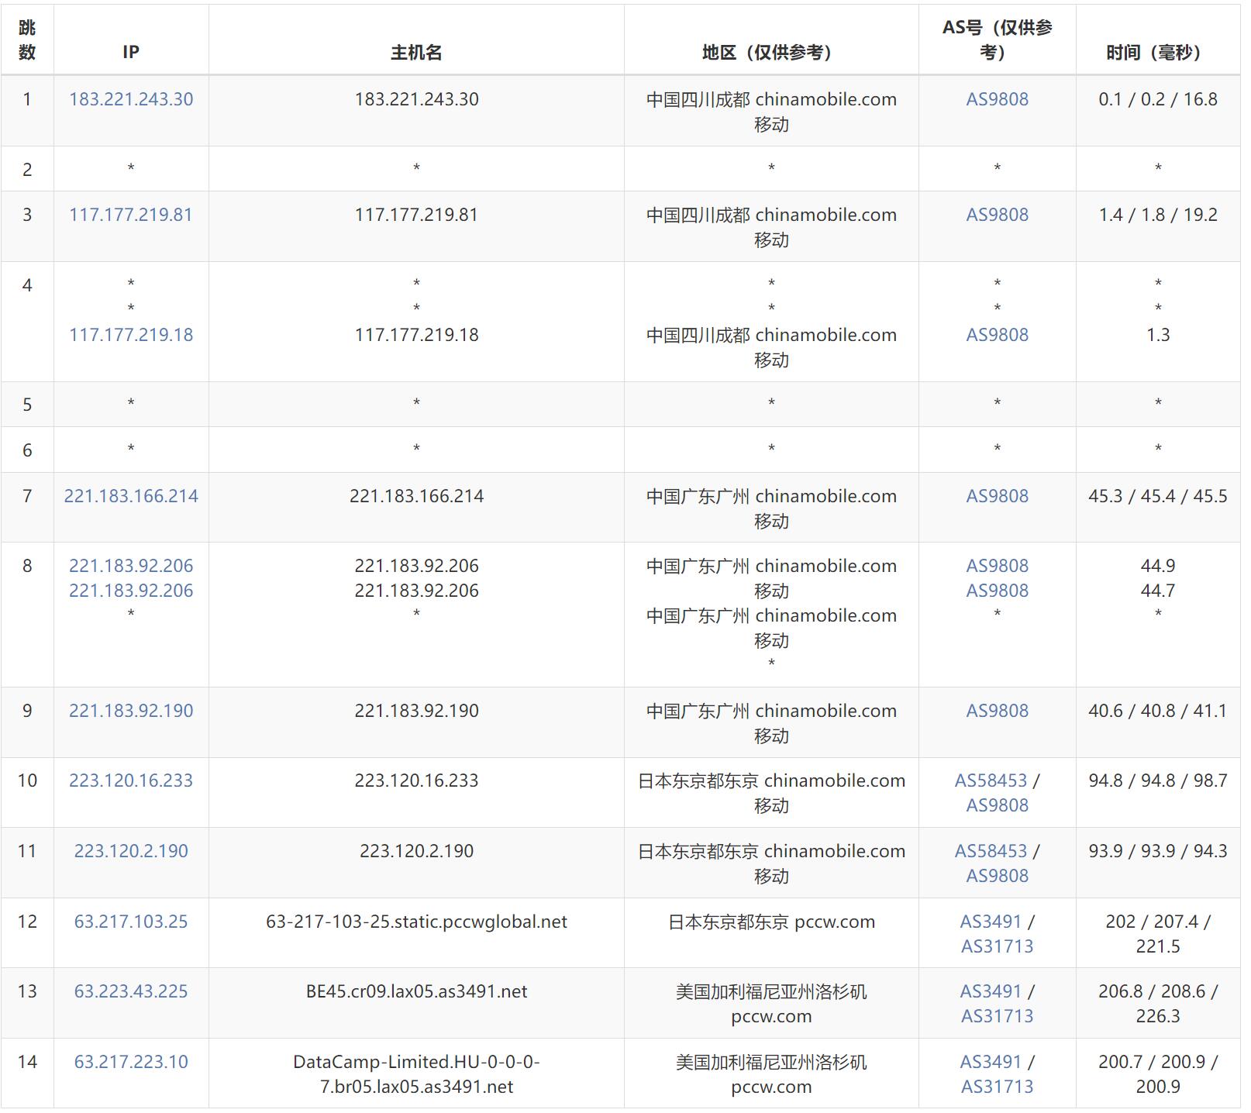Viewport: 1251px width, 1113px height.
Task: Click time value 0.1 / 0.2 / 16.8
Action: tap(1158, 99)
